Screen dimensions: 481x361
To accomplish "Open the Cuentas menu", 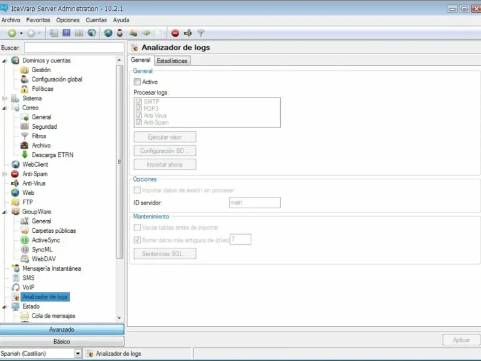I will tap(96, 20).
